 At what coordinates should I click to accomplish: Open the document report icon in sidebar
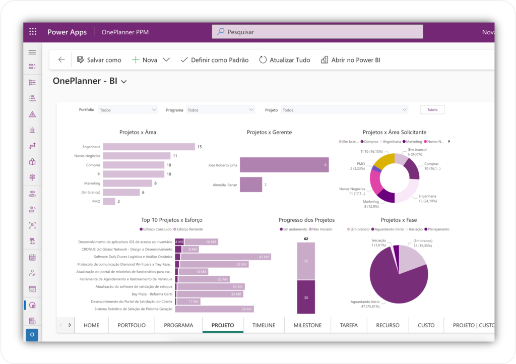coord(32,321)
